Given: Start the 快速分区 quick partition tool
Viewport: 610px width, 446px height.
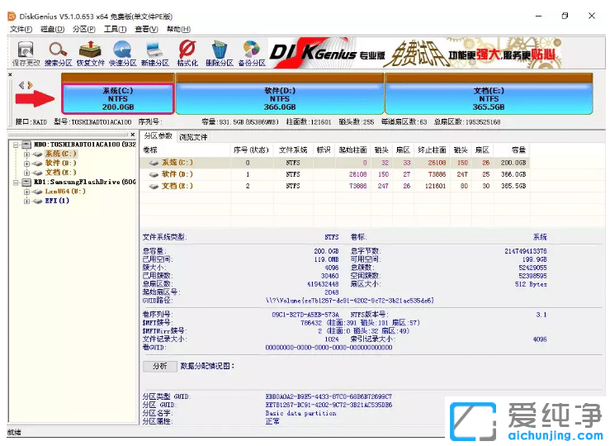Looking at the screenshot, I should [122, 54].
